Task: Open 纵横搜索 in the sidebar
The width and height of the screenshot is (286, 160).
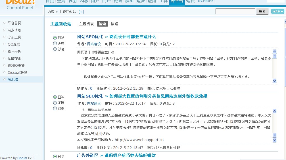Action: [14, 59]
